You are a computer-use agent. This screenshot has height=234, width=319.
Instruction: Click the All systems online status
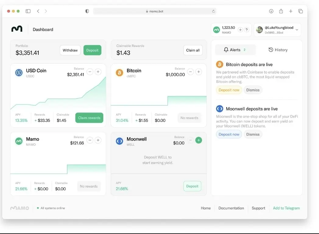click(51, 208)
